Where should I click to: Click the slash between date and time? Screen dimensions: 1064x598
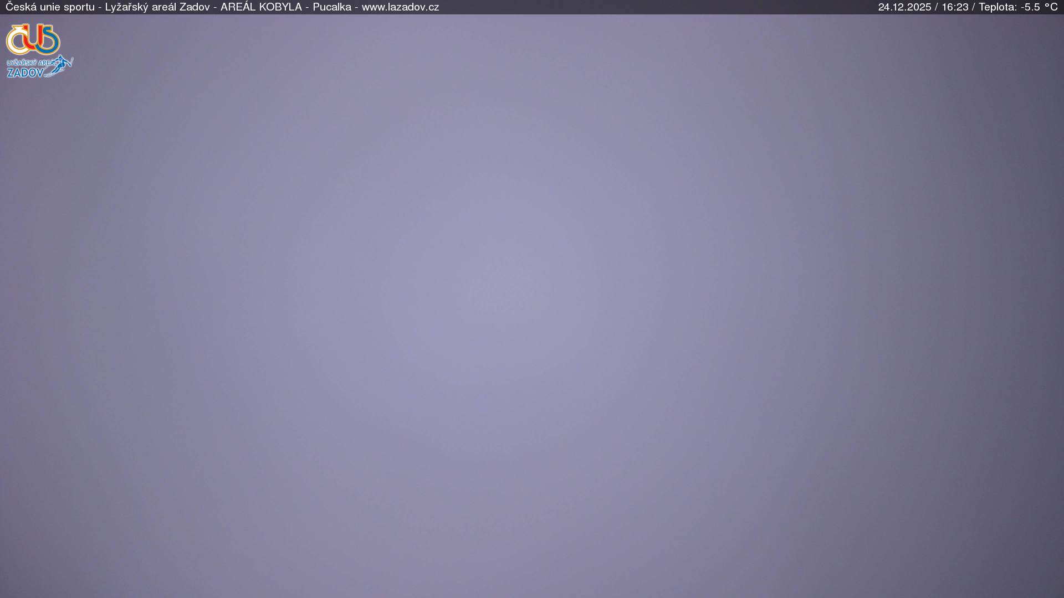click(937, 7)
